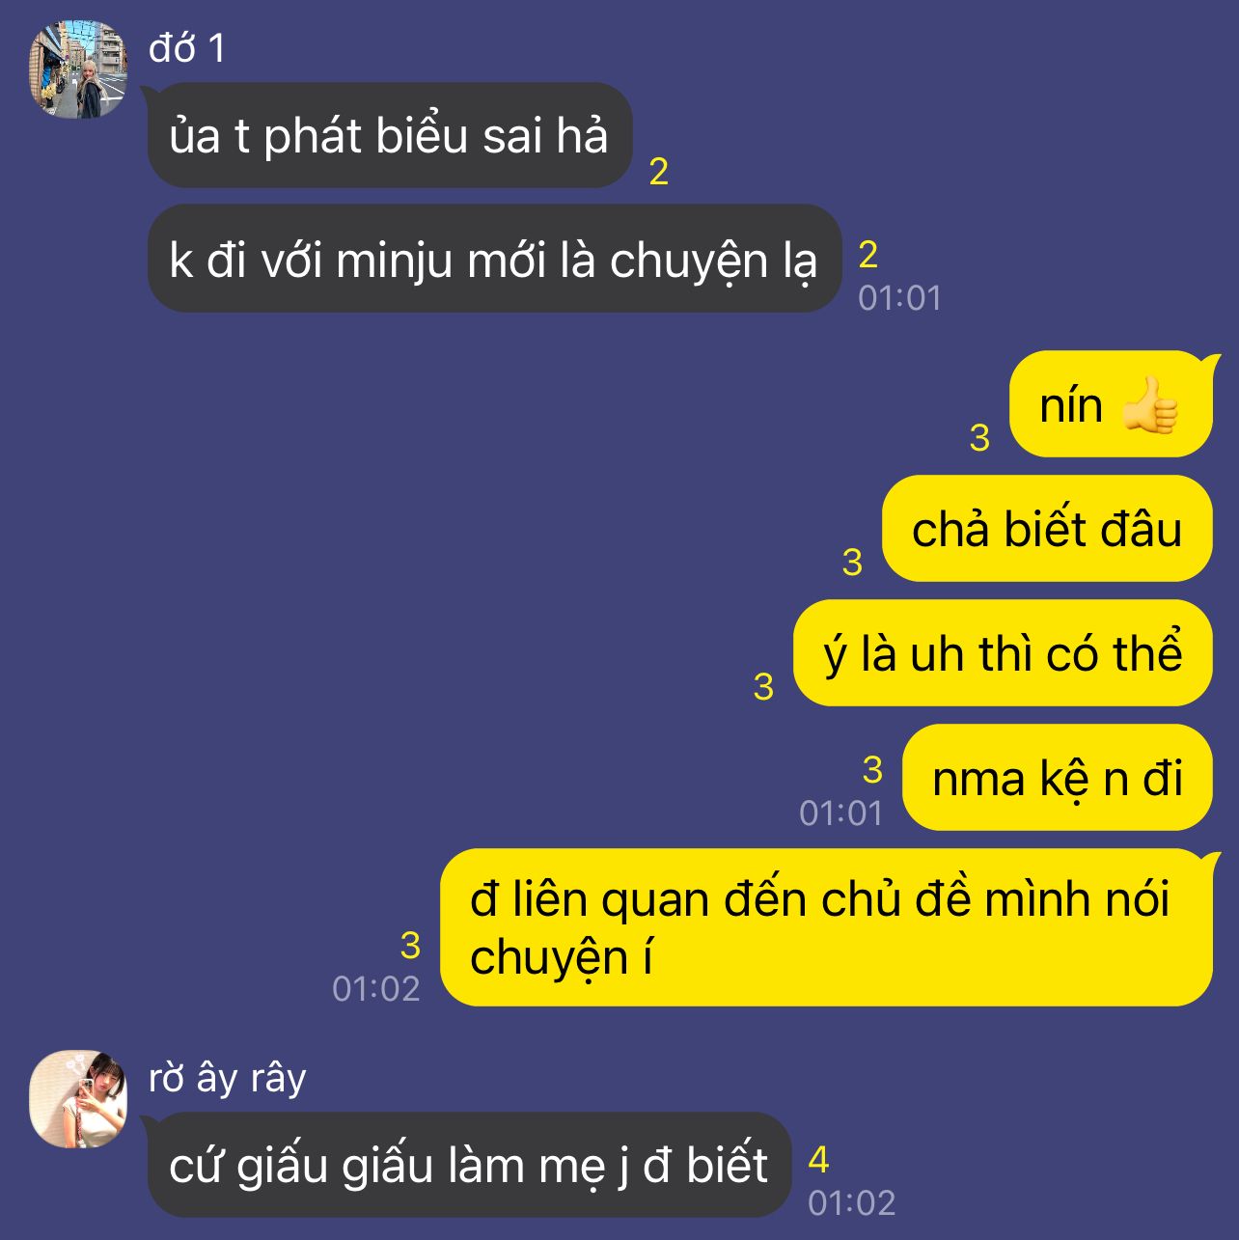Tap unread count 2 beside "ủa t phát biểu"
Image resolution: width=1239 pixels, height=1240 pixels.
coord(659,172)
